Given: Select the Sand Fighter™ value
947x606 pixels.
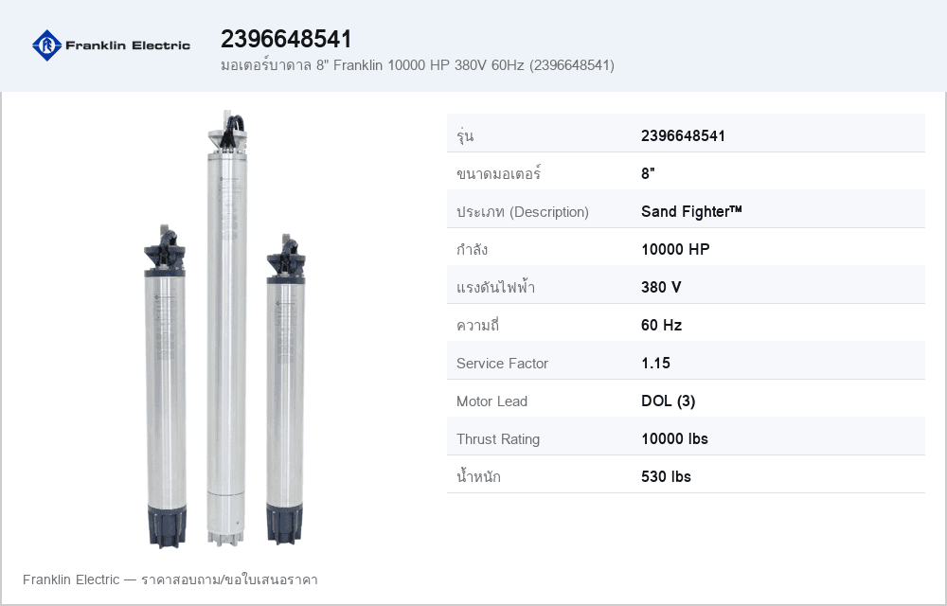Looking at the screenshot, I should coord(691,211).
